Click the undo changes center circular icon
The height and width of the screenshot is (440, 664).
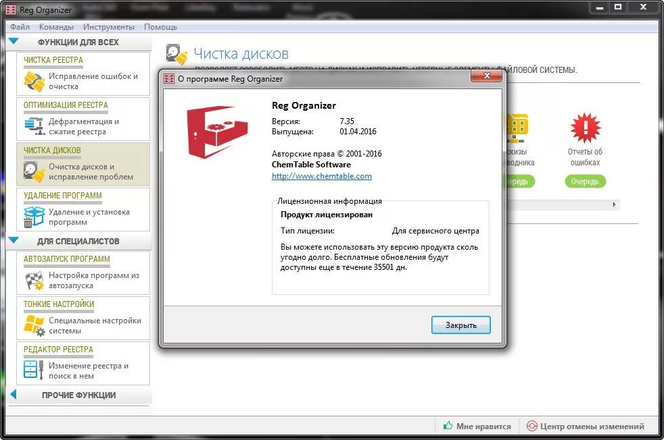point(531,426)
